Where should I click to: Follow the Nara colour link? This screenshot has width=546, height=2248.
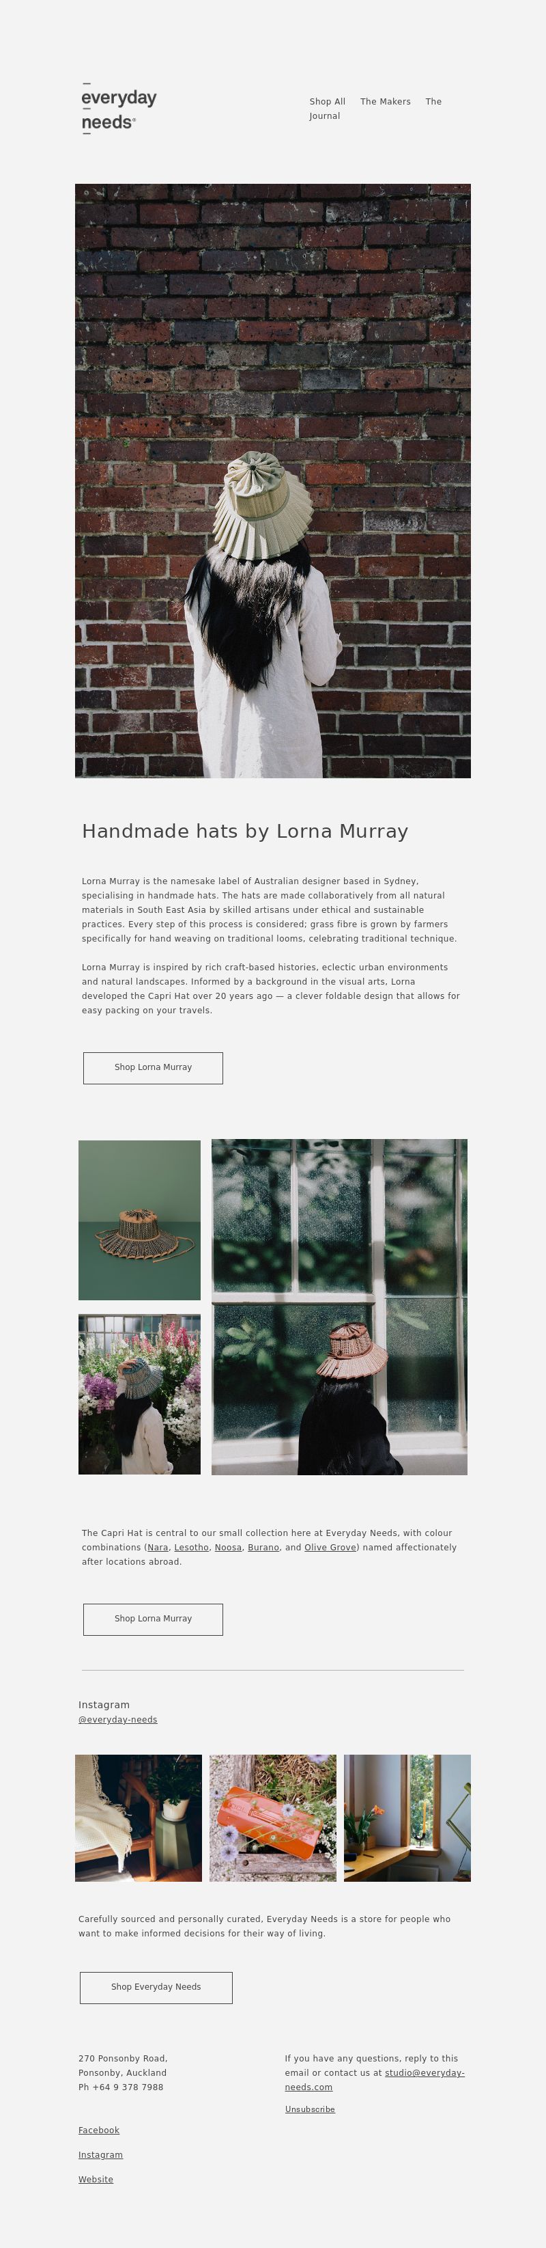[x=158, y=1548]
